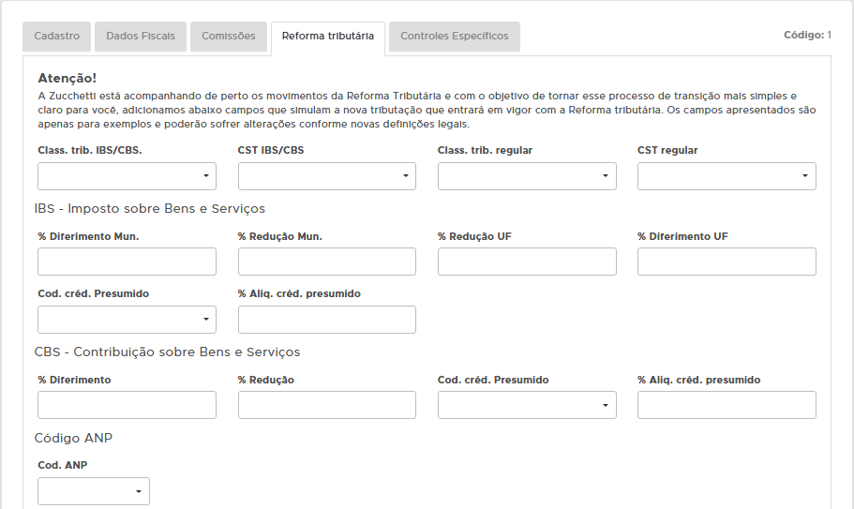The image size is (854, 509).
Task: Open the CST regular dropdown
Action: (x=726, y=176)
